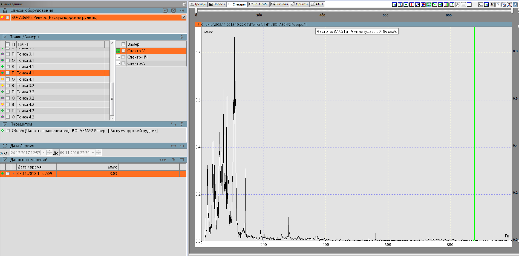This screenshot has width=519, height=256.
Task: Collapse the Список оборудования panel with double arrows
Action: coord(182,10)
